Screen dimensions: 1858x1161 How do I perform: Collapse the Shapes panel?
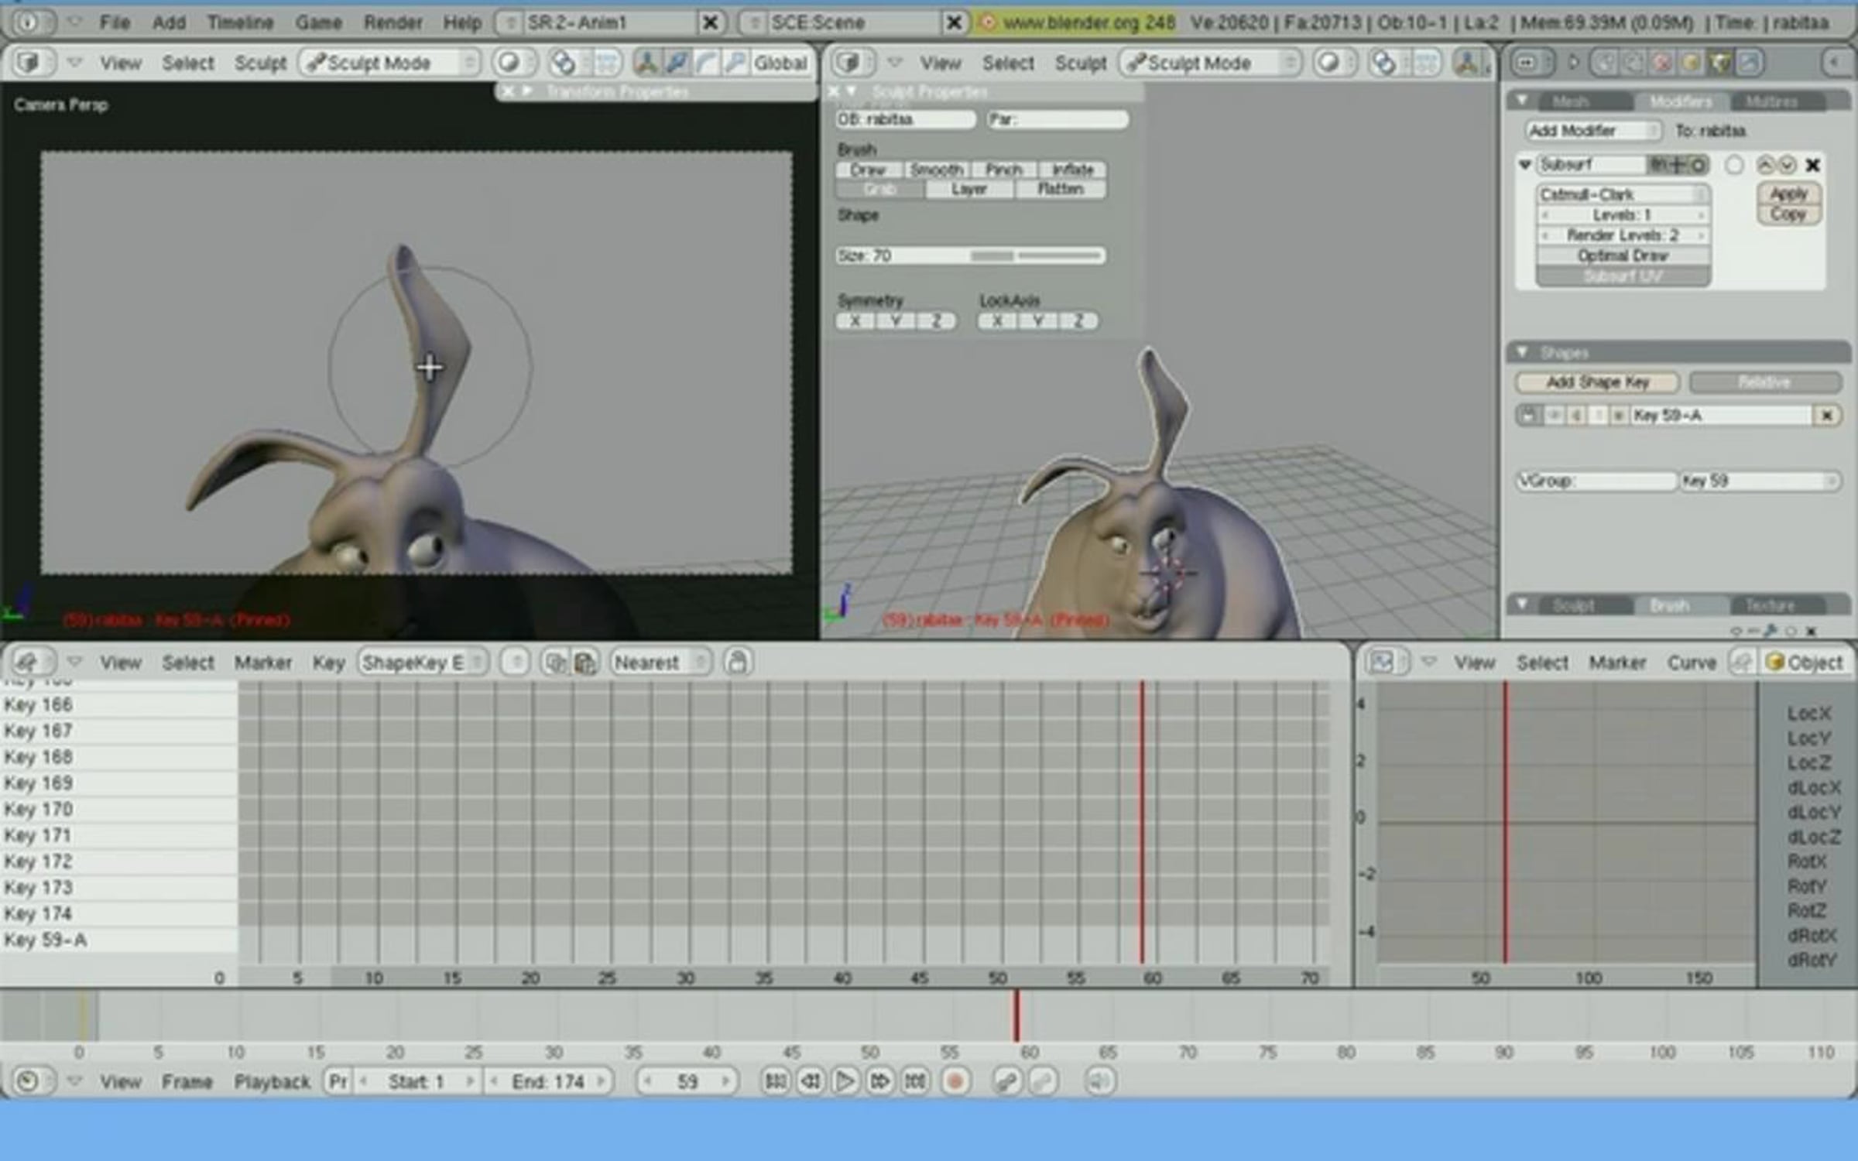1522,353
